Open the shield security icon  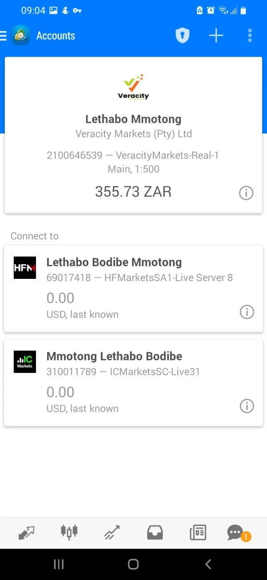(182, 36)
